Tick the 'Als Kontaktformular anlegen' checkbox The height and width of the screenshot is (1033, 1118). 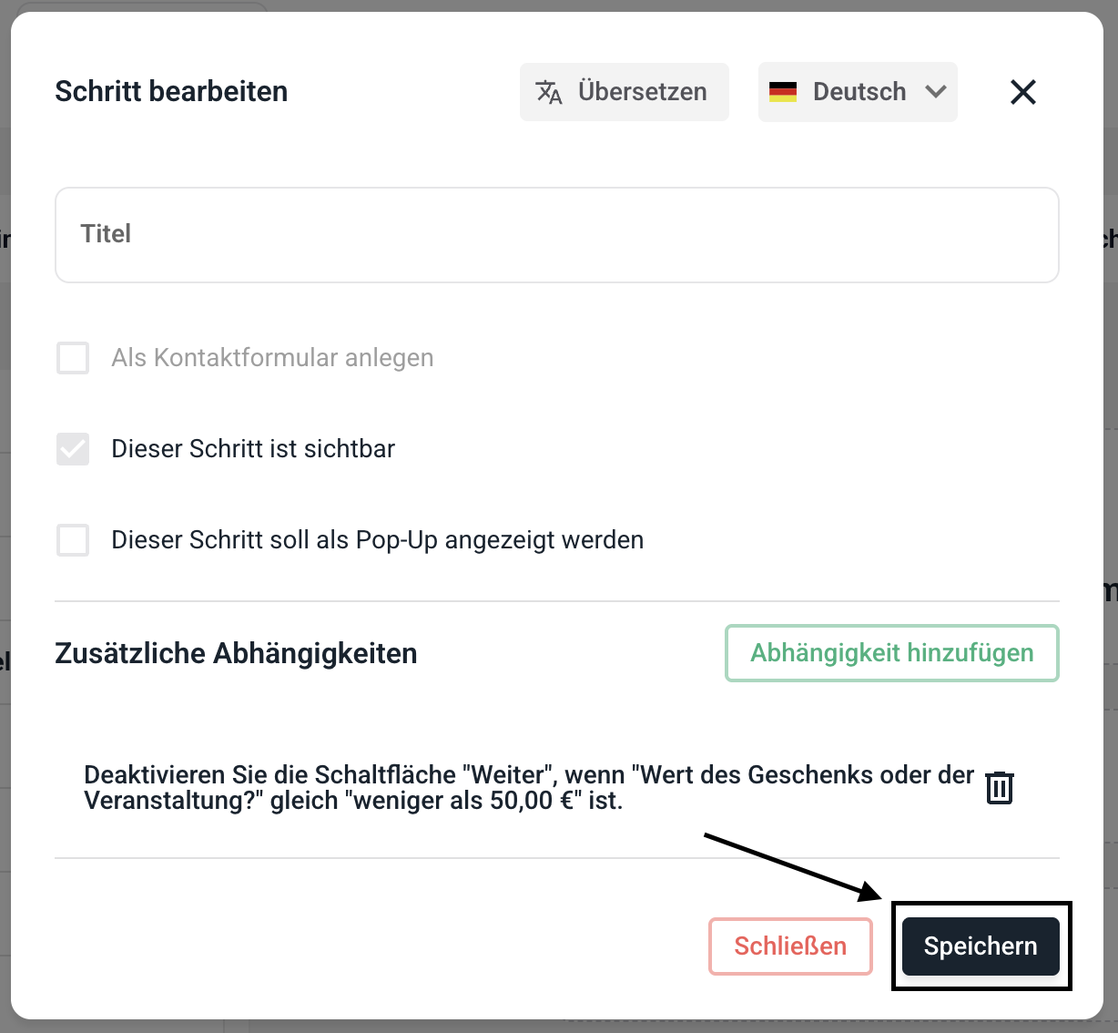pyautogui.click(x=73, y=358)
